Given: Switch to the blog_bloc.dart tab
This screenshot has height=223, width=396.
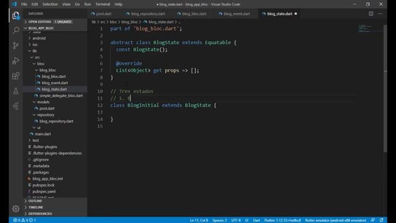Looking at the screenshot, I should pos(194,14).
